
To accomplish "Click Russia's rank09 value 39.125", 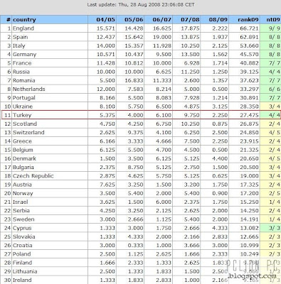I will [x=249, y=72].
